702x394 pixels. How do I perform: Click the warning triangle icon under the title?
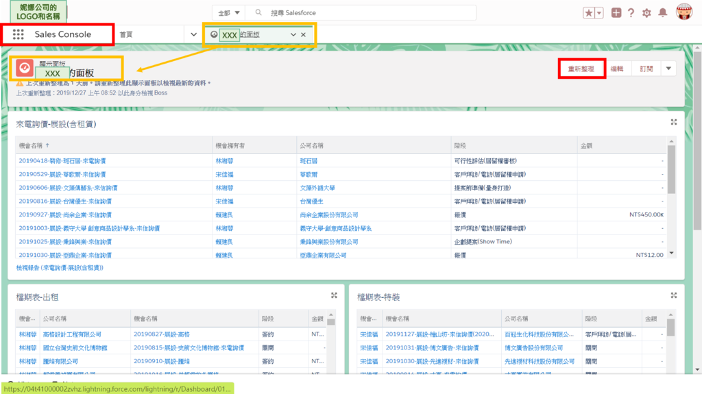point(20,84)
